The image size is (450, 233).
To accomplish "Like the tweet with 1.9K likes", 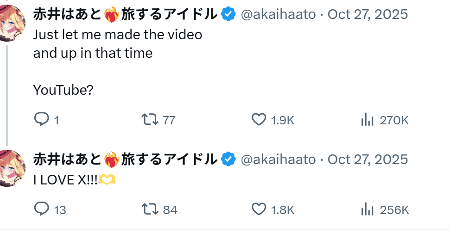I will click(259, 120).
